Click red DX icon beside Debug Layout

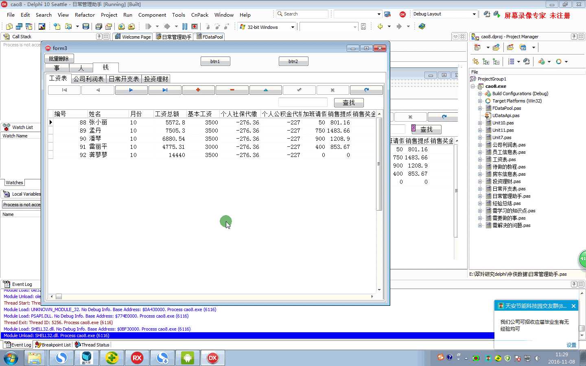tap(402, 14)
